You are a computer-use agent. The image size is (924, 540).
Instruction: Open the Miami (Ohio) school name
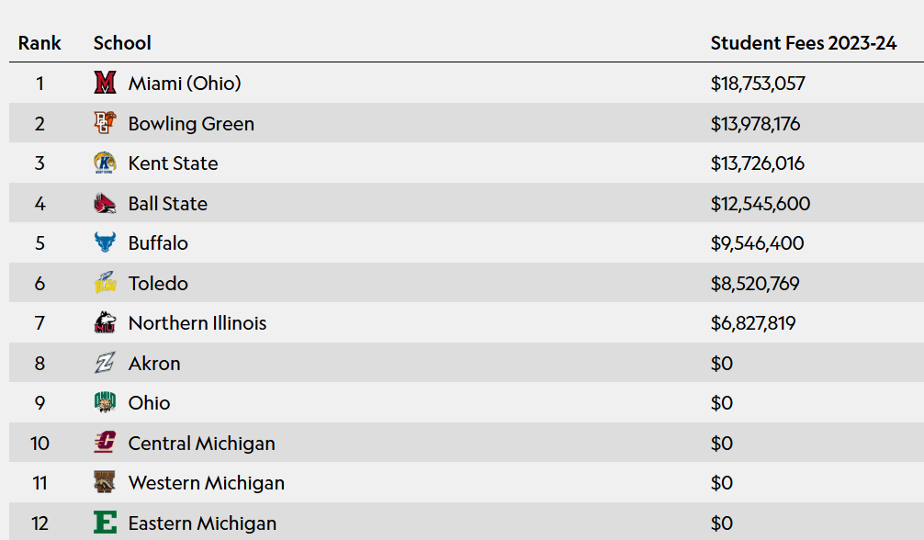(x=185, y=84)
